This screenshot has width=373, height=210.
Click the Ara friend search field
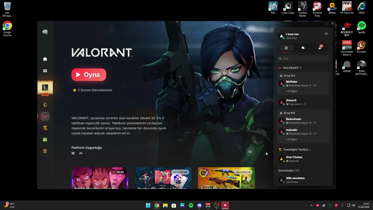click(x=303, y=59)
